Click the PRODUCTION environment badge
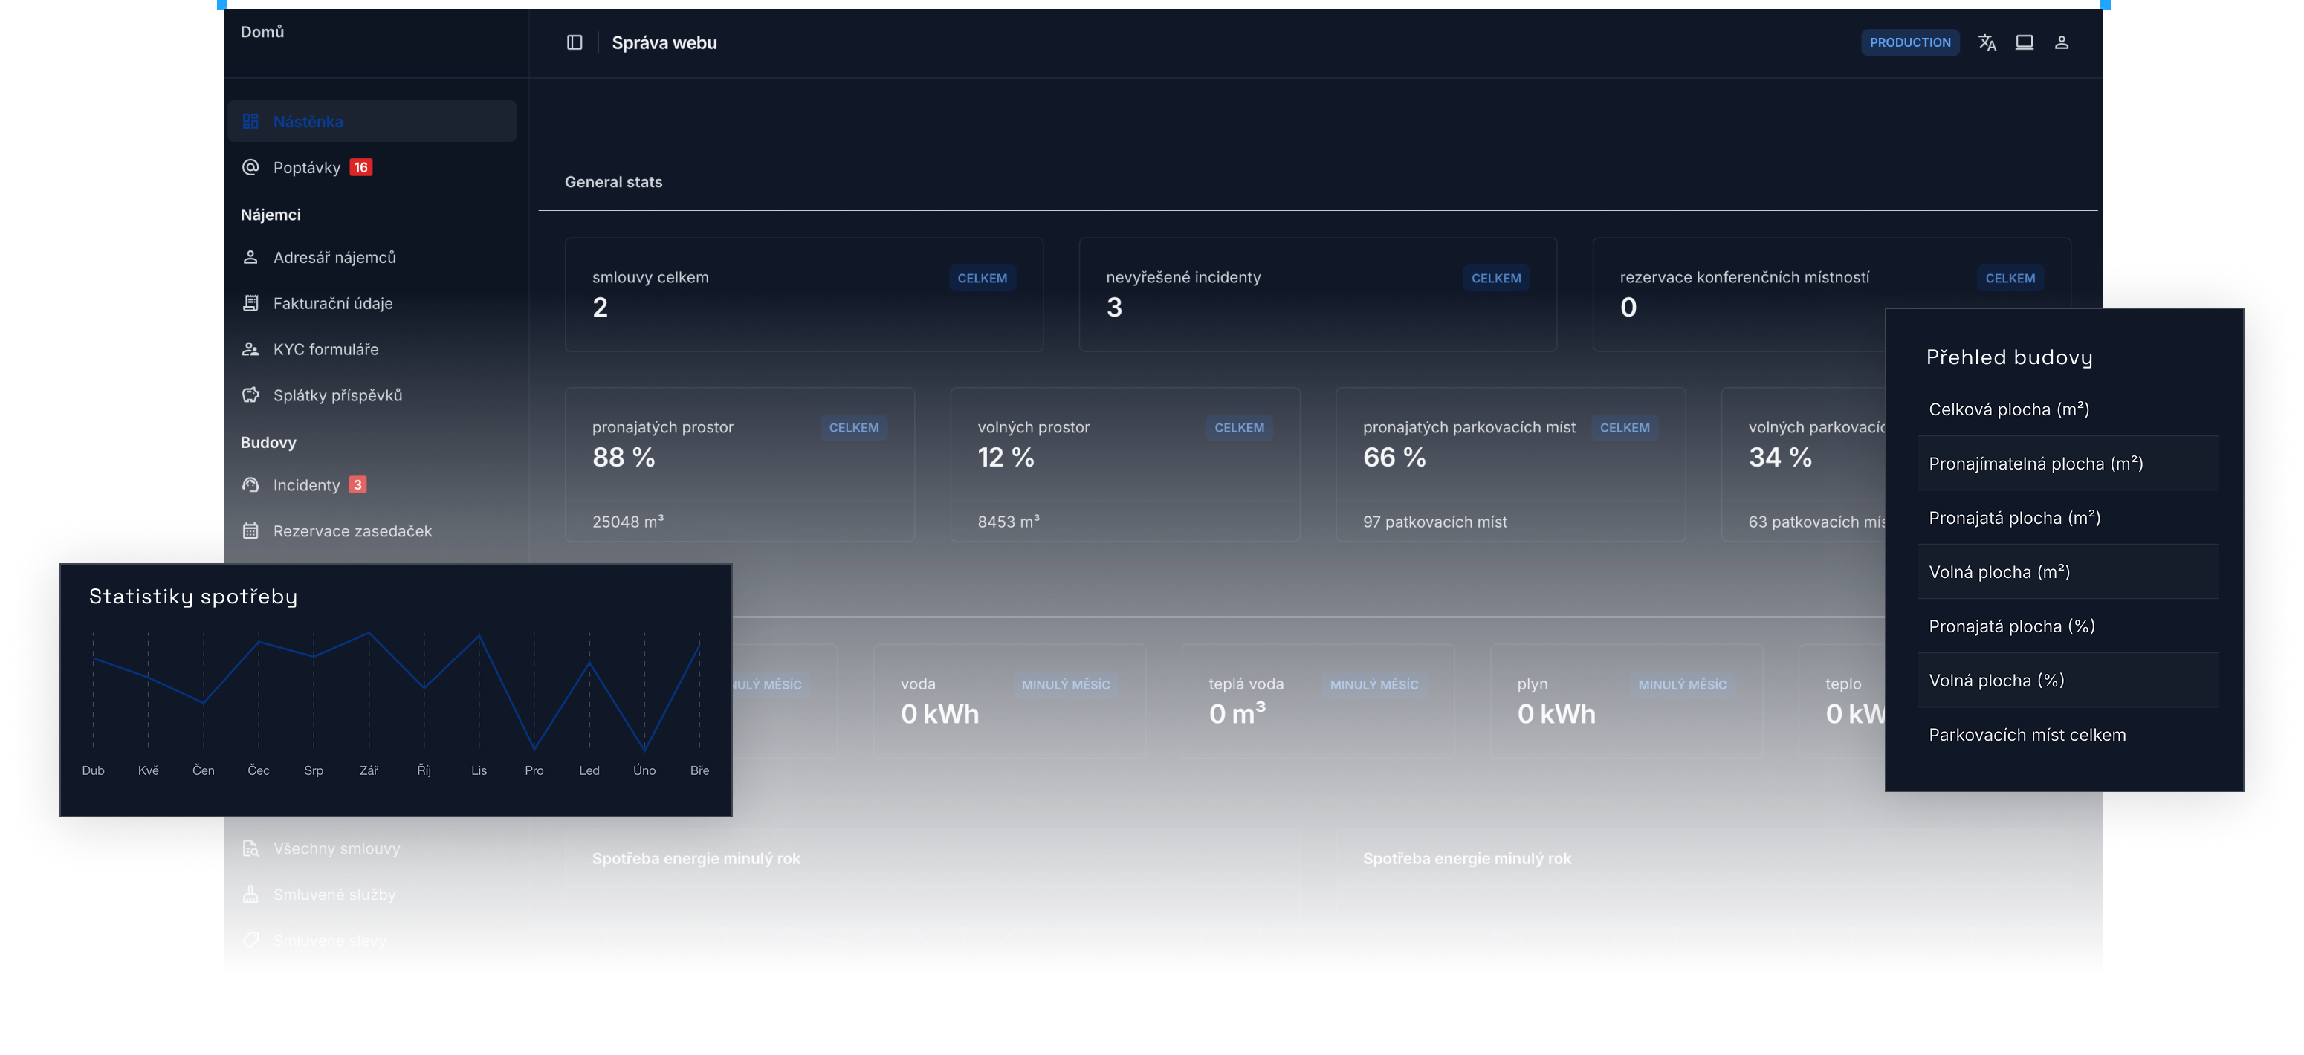 point(1909,42)
